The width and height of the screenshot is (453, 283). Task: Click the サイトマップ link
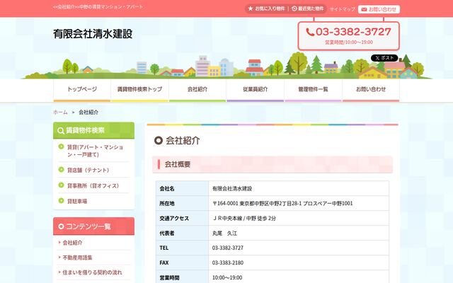(x=343, y=9)
